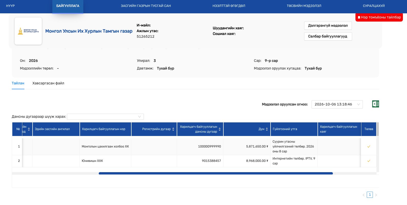Sort by Харилцагч байгууллагын дансны дугаар arrows
This screenshot has width=407, height=205.
pyautogui.click(x=220, y=129)
